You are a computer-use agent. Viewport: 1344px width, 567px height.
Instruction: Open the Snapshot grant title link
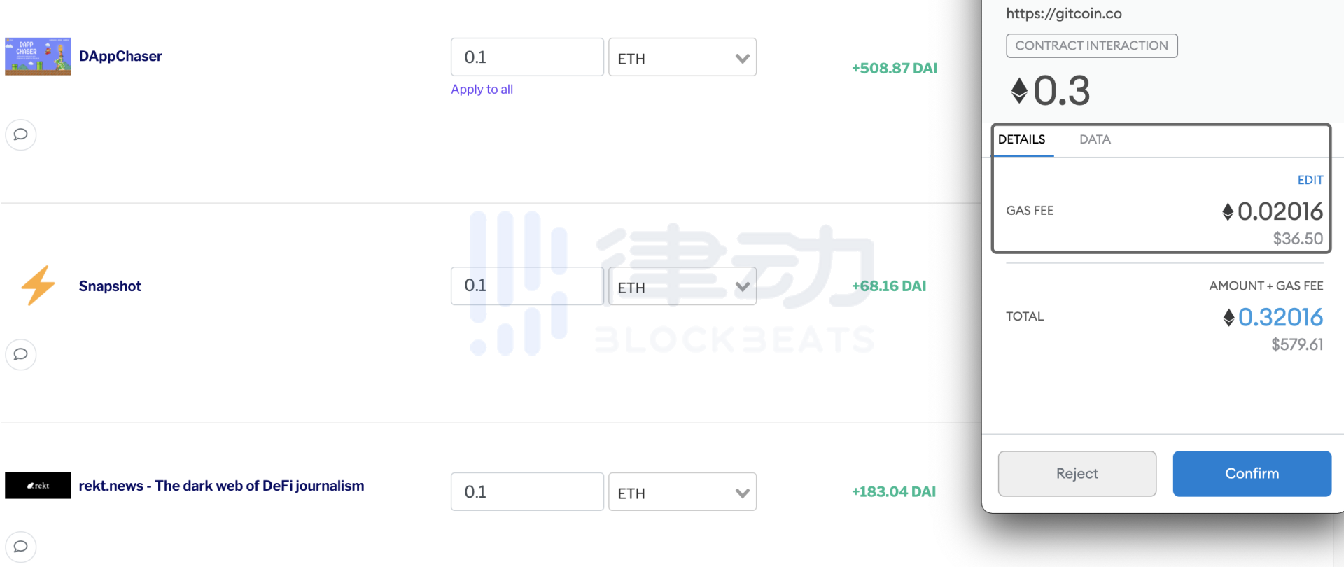pyautogui.click(x=110, y=286)
